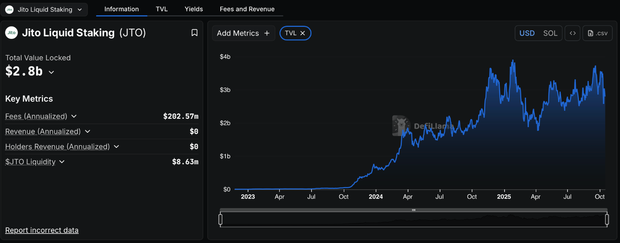The image size is (620, 243).
Task: Bookmark Jito Liquid Staking protocol
Action: (x=195, y=33)
